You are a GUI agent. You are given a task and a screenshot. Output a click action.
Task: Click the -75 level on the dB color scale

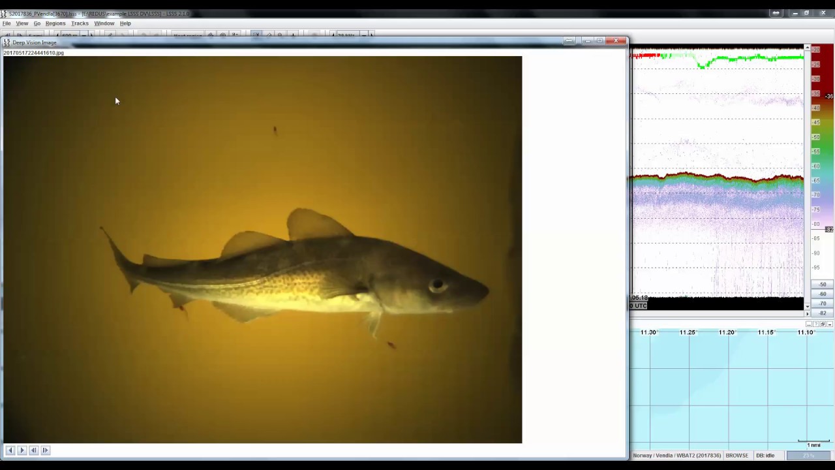tap(816, 210)
